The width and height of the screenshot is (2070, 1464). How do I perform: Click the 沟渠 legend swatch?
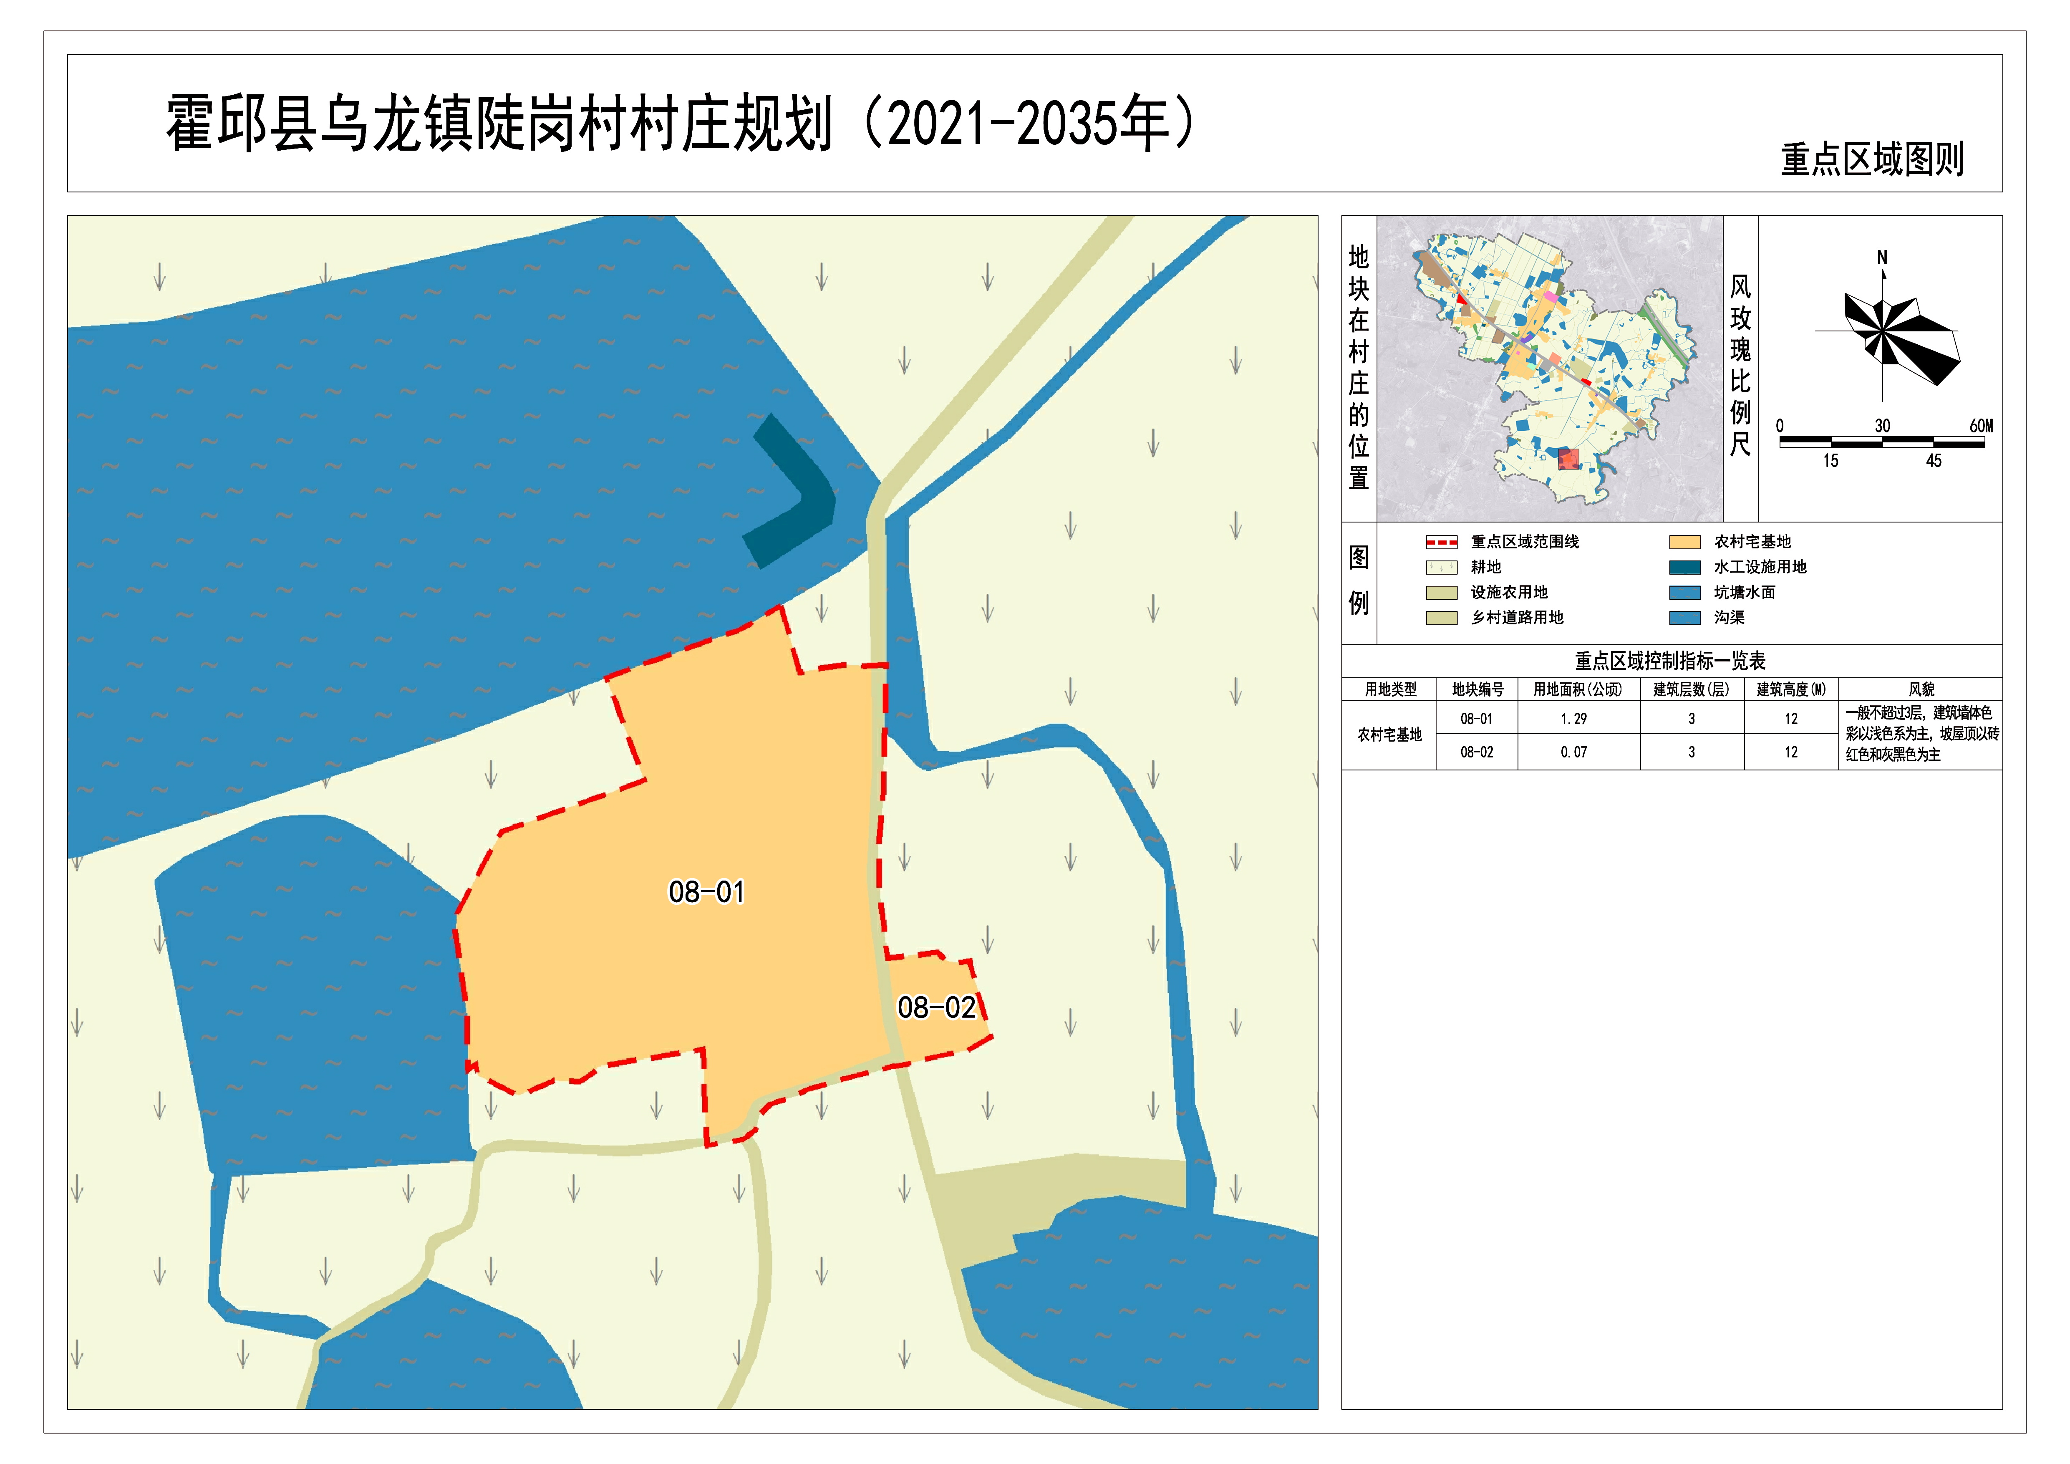[1684, 618]
